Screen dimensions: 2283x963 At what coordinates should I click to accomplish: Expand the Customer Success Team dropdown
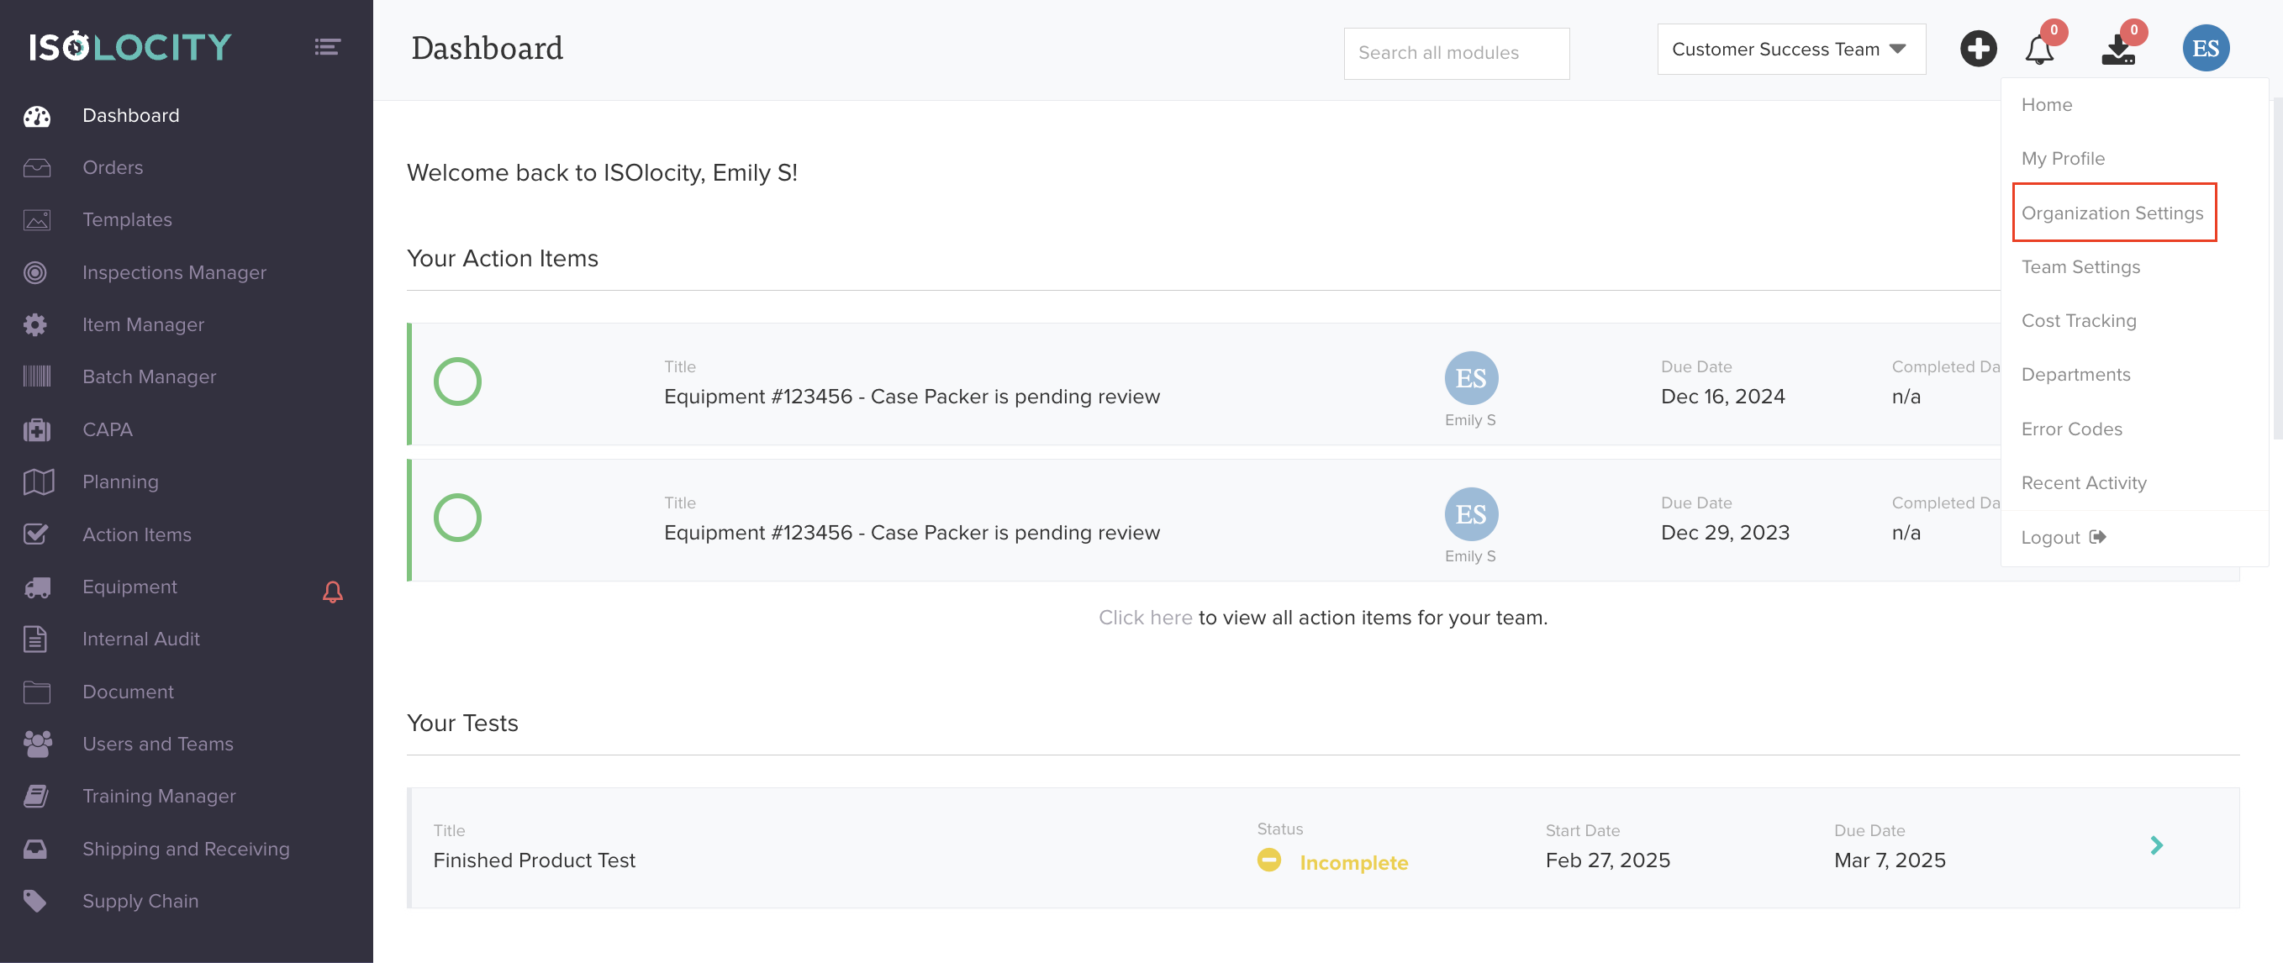[1790, 50]
